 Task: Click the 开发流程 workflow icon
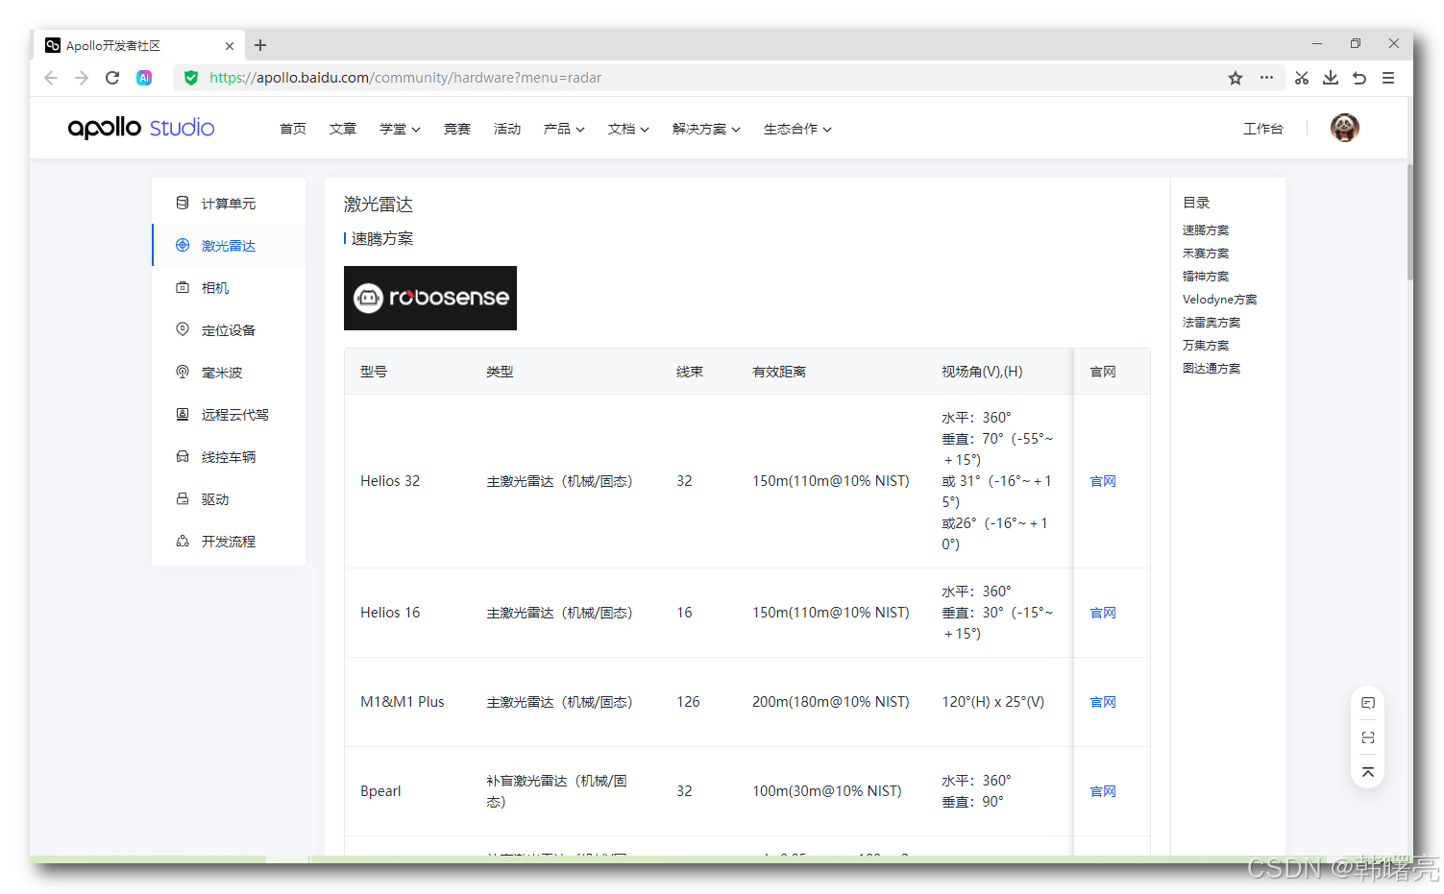click(183, 541)
